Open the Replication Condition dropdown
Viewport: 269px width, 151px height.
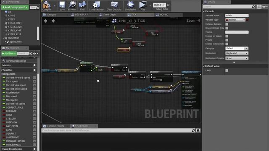pyautogui.click(x=237, y=58)
